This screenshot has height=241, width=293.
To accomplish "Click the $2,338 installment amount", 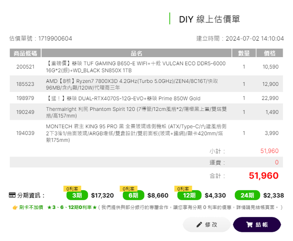I will click(273, 196).
